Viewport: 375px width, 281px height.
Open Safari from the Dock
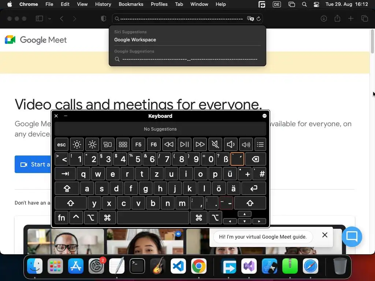point(311,266)
